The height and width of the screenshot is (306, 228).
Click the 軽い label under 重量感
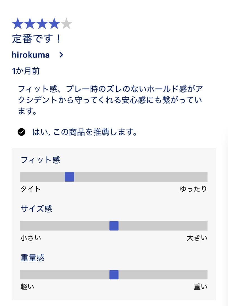tap(27, 287)
